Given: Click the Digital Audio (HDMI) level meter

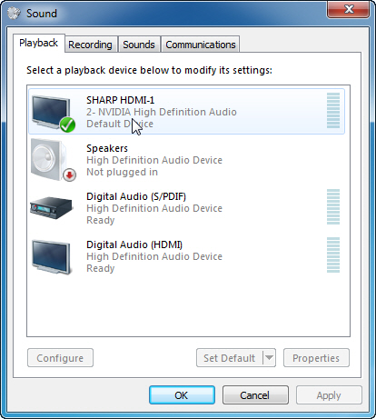Looking at the screenshot, I should (333, 255).
